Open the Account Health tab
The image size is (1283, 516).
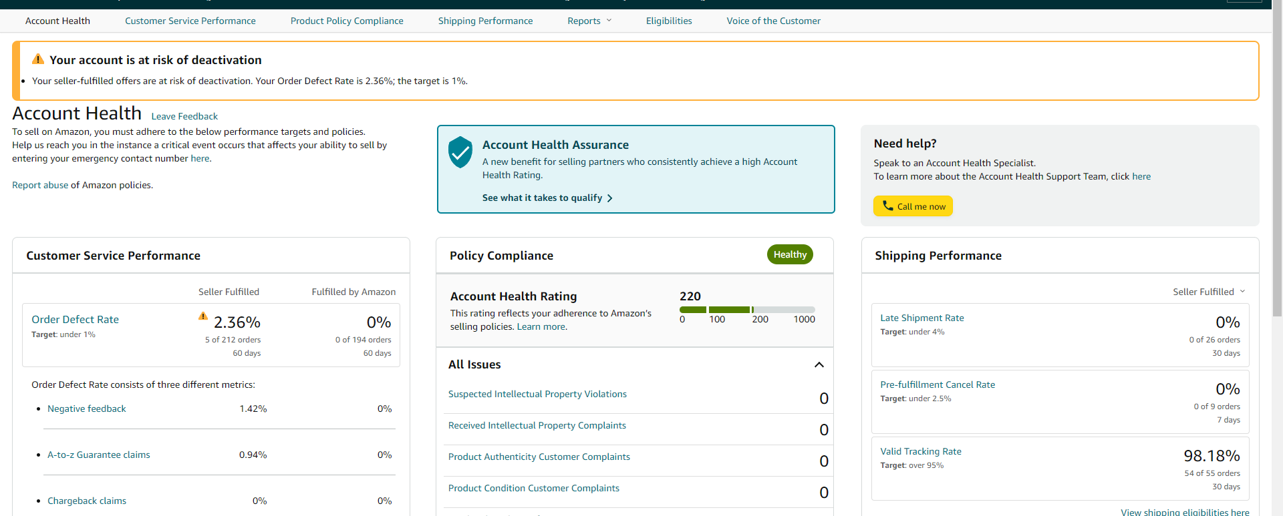click(x=57, y=21)
